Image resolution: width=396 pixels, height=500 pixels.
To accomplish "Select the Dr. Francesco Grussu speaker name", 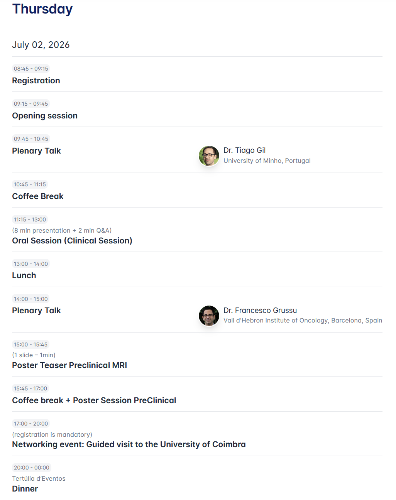I will pyautogui.click(x=260, y=311).
